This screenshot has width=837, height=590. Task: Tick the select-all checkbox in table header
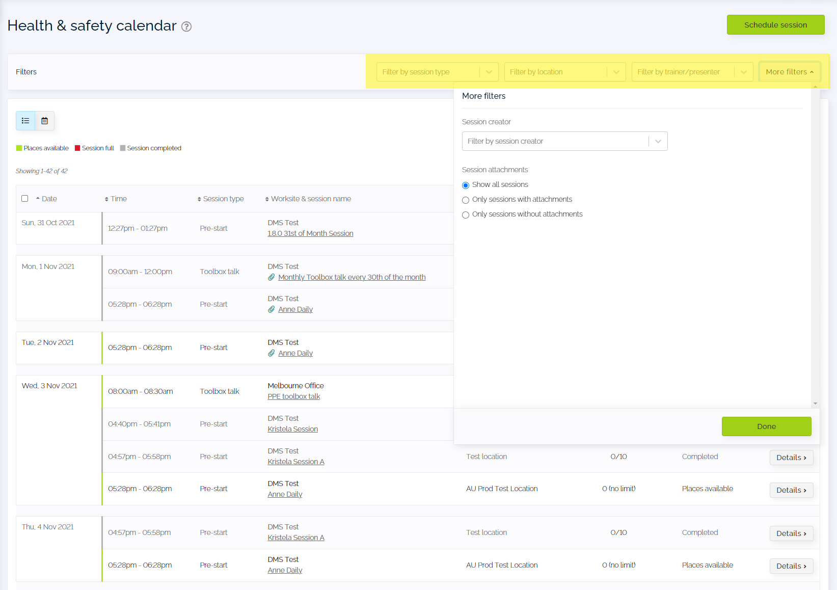(25, 199)
